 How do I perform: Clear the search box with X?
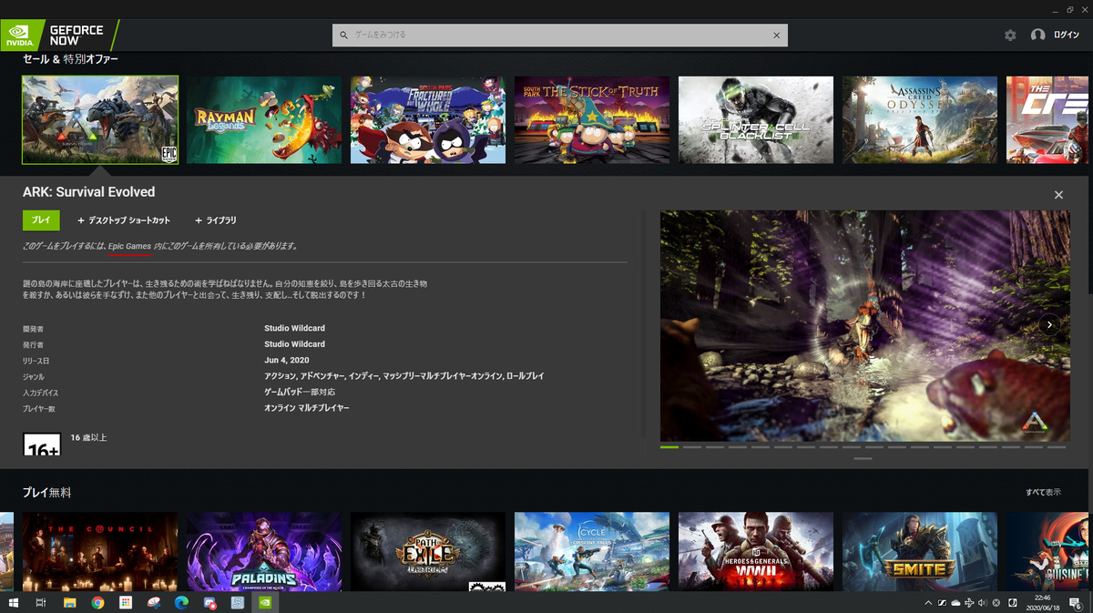(x=776, y=35)
